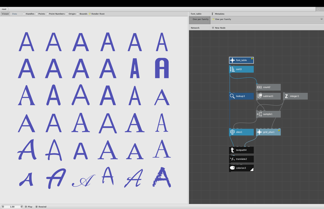Switch to the Data tab

15,14
